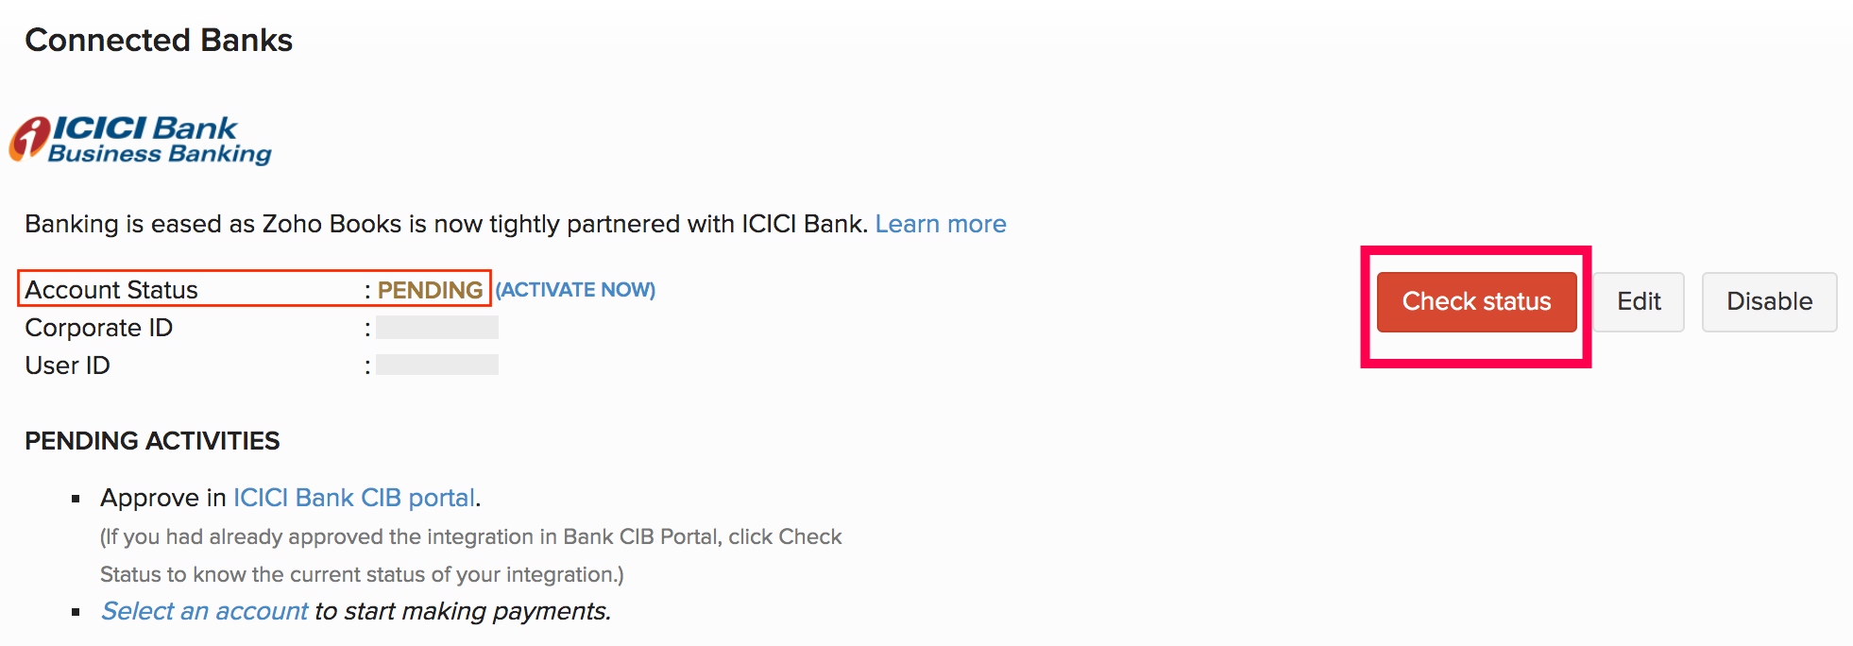The image size is (1853, 646).
Task: Click the Select an account link
Action: [x=204, y=611]
